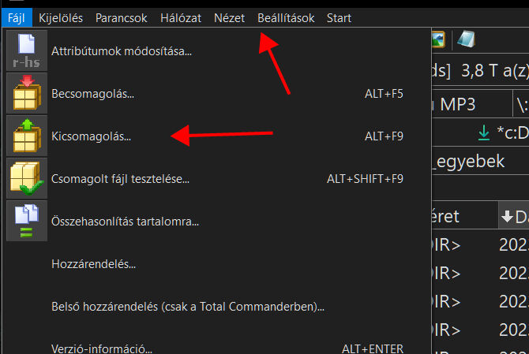Choose Belső hozzárendelés menu entry
Image resolution: width=529 pixels, height=354 pixels.
(188, 306)
